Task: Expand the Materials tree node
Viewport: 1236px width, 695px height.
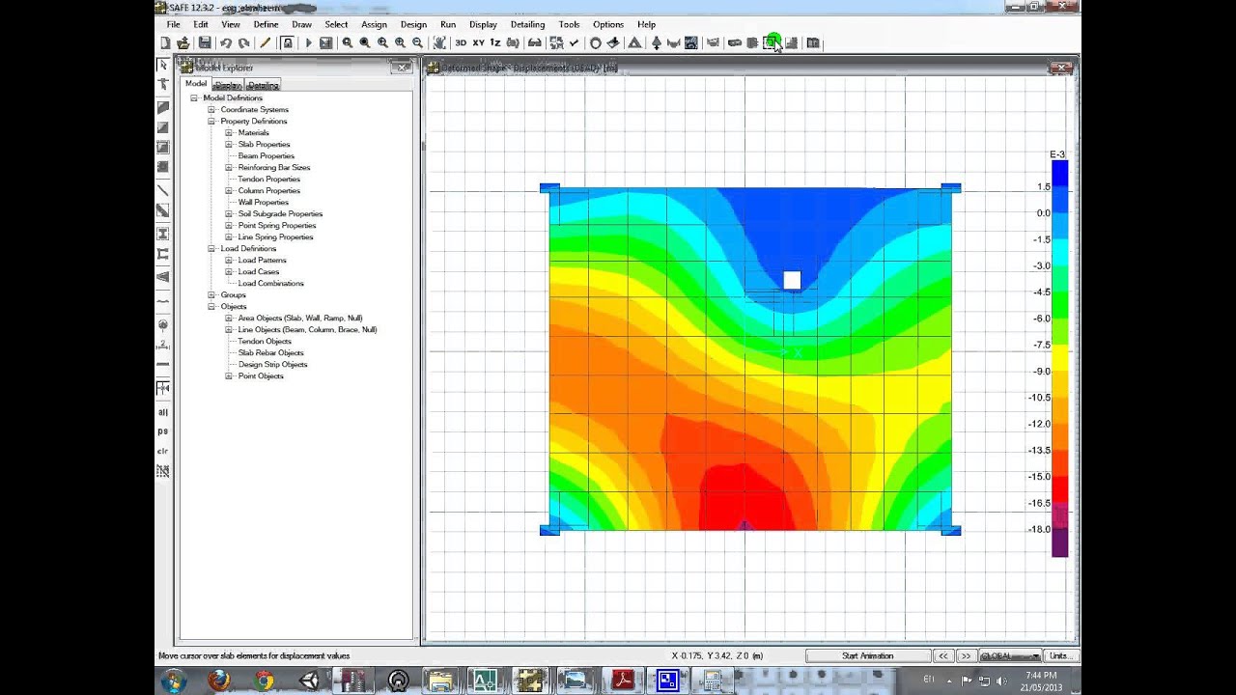Action: [x=229, y=133]
